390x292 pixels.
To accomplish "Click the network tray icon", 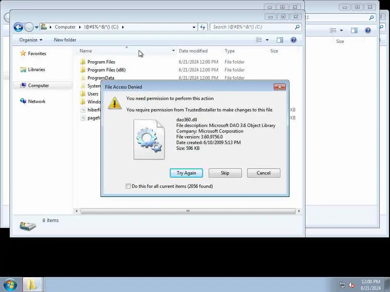I will pos(342,285).
